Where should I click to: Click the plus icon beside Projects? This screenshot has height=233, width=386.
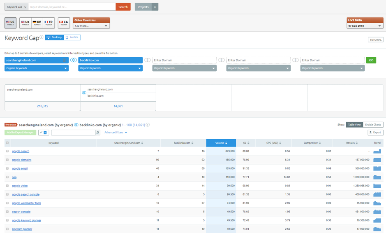pyautogui.click(x=155, y=7)
